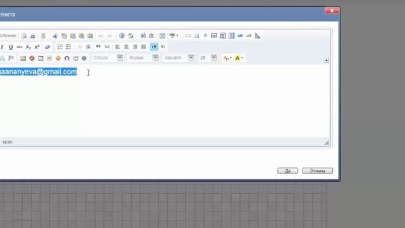Viewport: 405px width, 228px height.
Task: Toggle right-to-left text direction
Action: [x=163, y=47]
